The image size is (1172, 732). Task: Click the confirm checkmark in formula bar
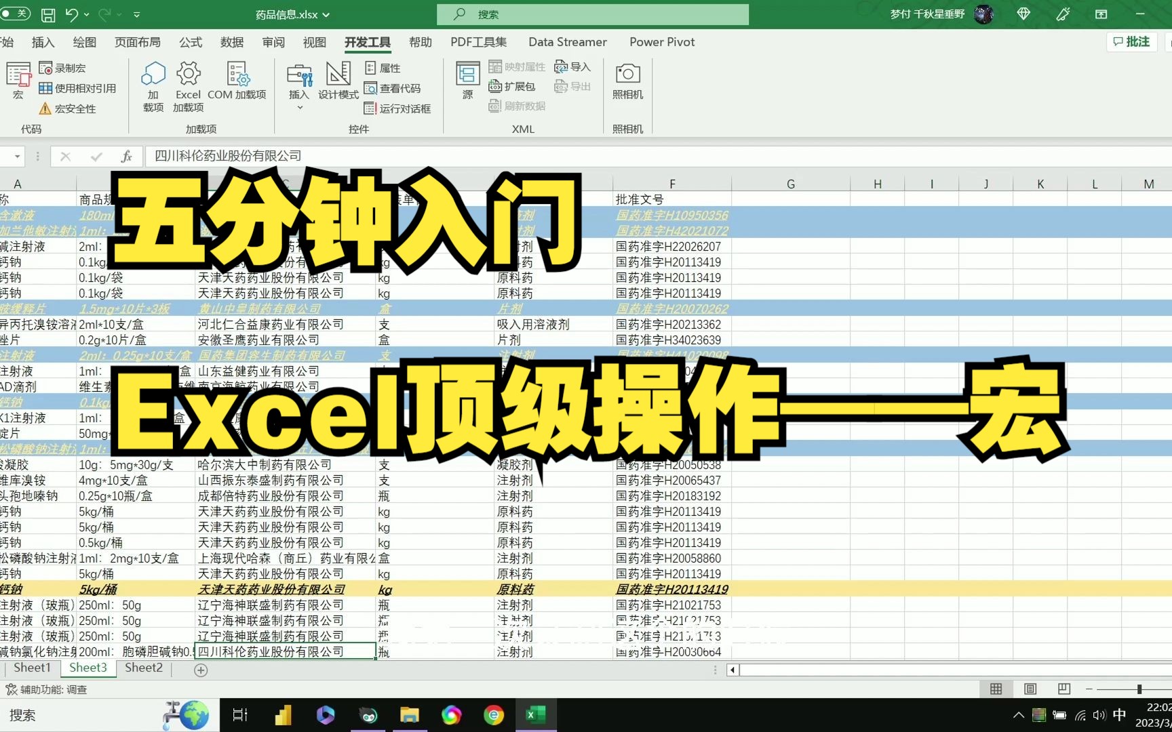(x=96, y=157)
